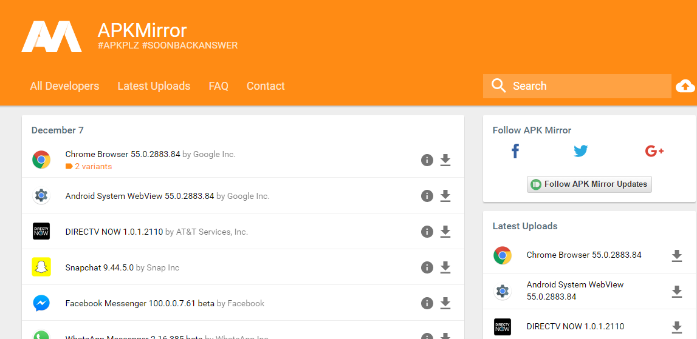Click the APKMirror site title text
This screenshot has width=697, height=339.
[x=142, y=30]
